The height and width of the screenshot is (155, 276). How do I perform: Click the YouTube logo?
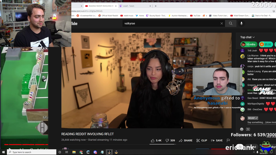(x=74, y=24)
